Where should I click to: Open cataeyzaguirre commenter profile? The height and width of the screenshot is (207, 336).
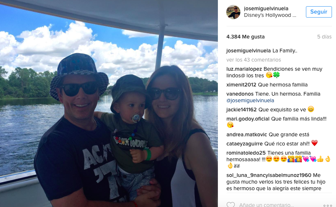pos(245,144)
